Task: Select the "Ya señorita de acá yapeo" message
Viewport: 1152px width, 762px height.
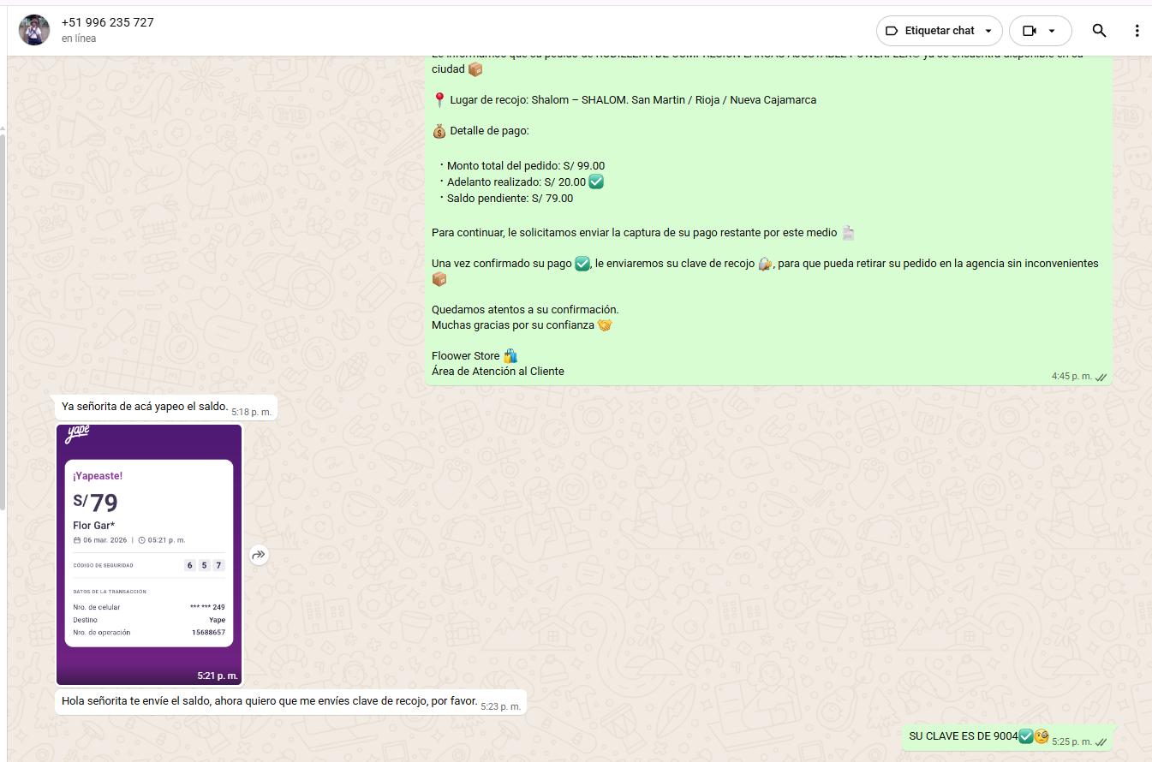Action: point(145,406)
